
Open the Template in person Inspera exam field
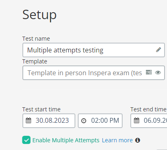pos(94,73)
